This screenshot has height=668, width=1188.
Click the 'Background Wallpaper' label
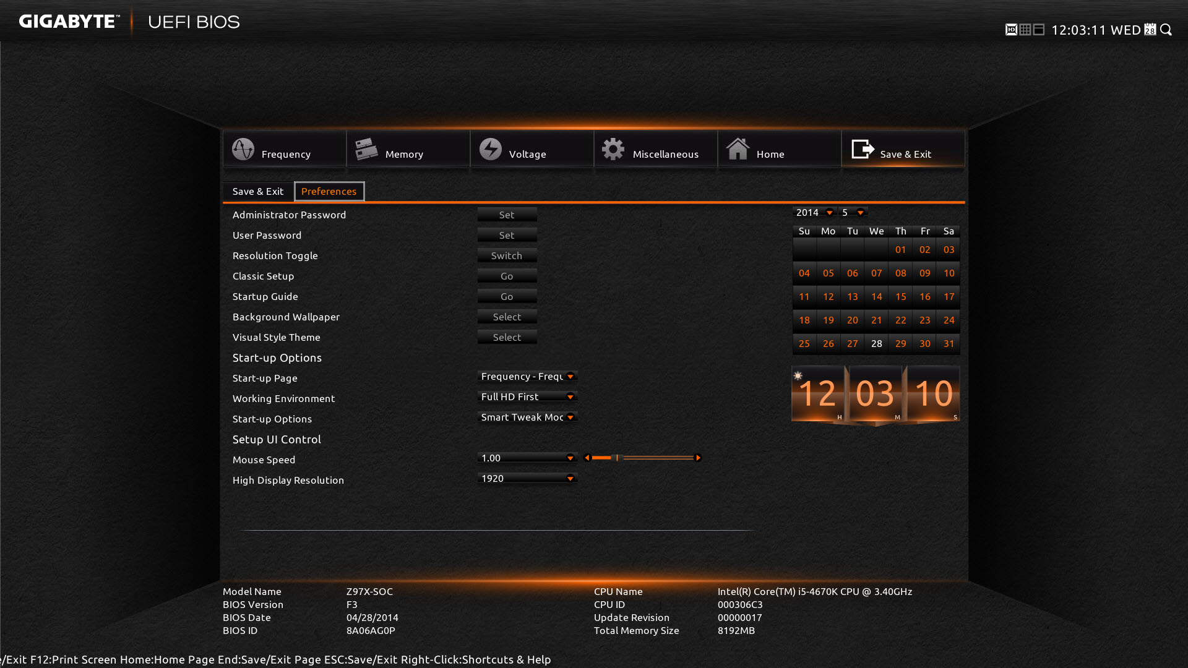click(286, 317)
